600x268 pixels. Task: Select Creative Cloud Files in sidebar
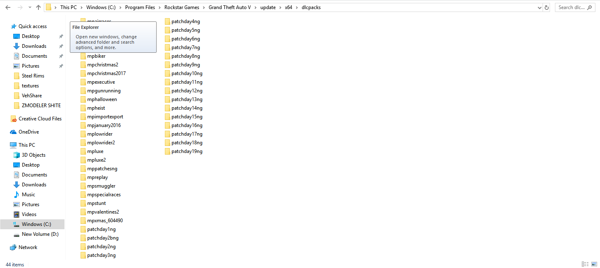pos(40,119)
